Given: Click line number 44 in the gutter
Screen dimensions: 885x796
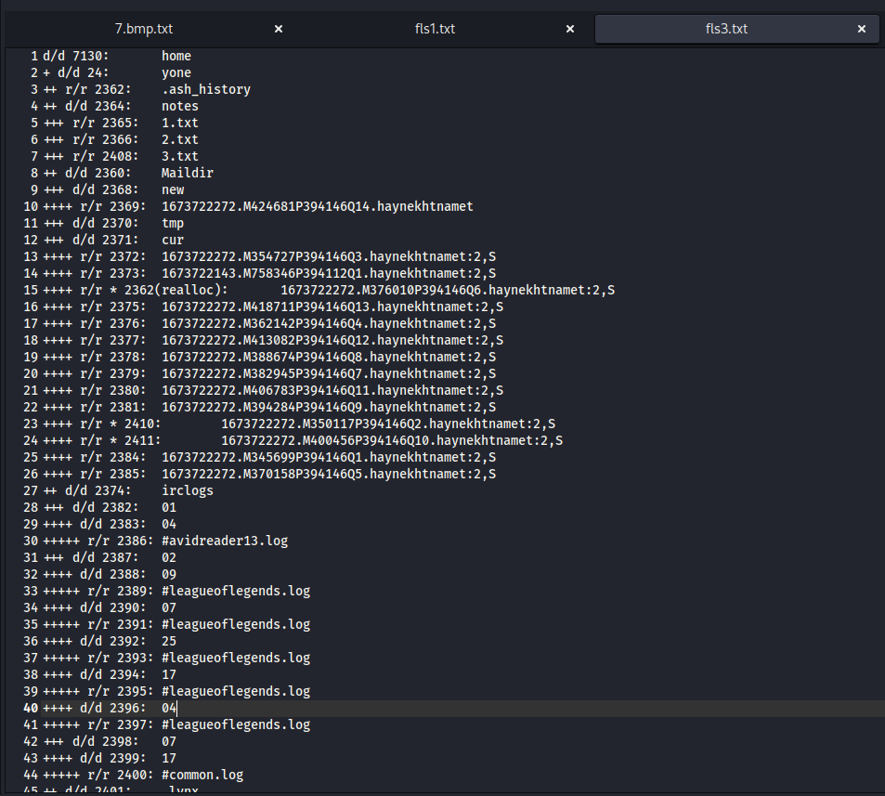Looking at the screenshot, I should [x=31, y=775].
